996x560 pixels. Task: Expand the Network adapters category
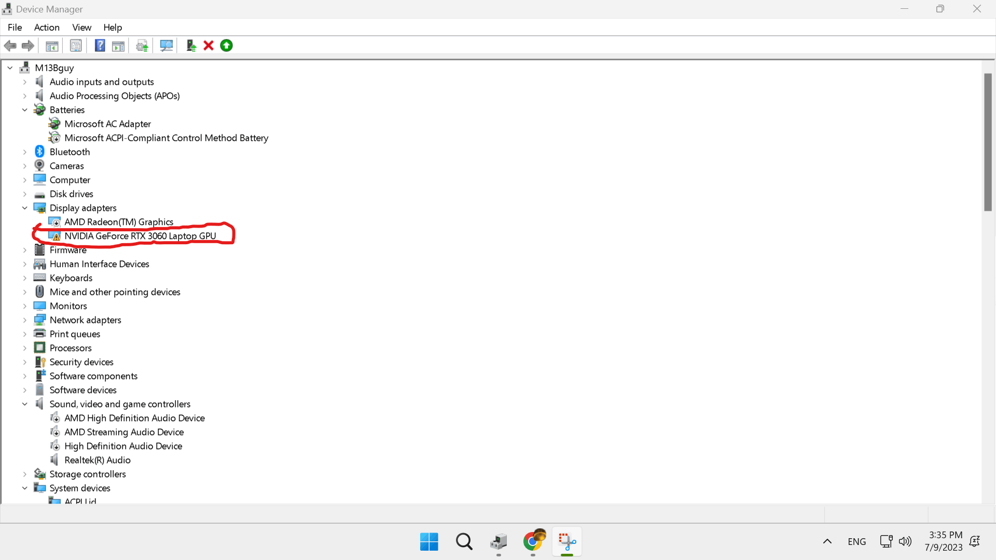(24, 320)
